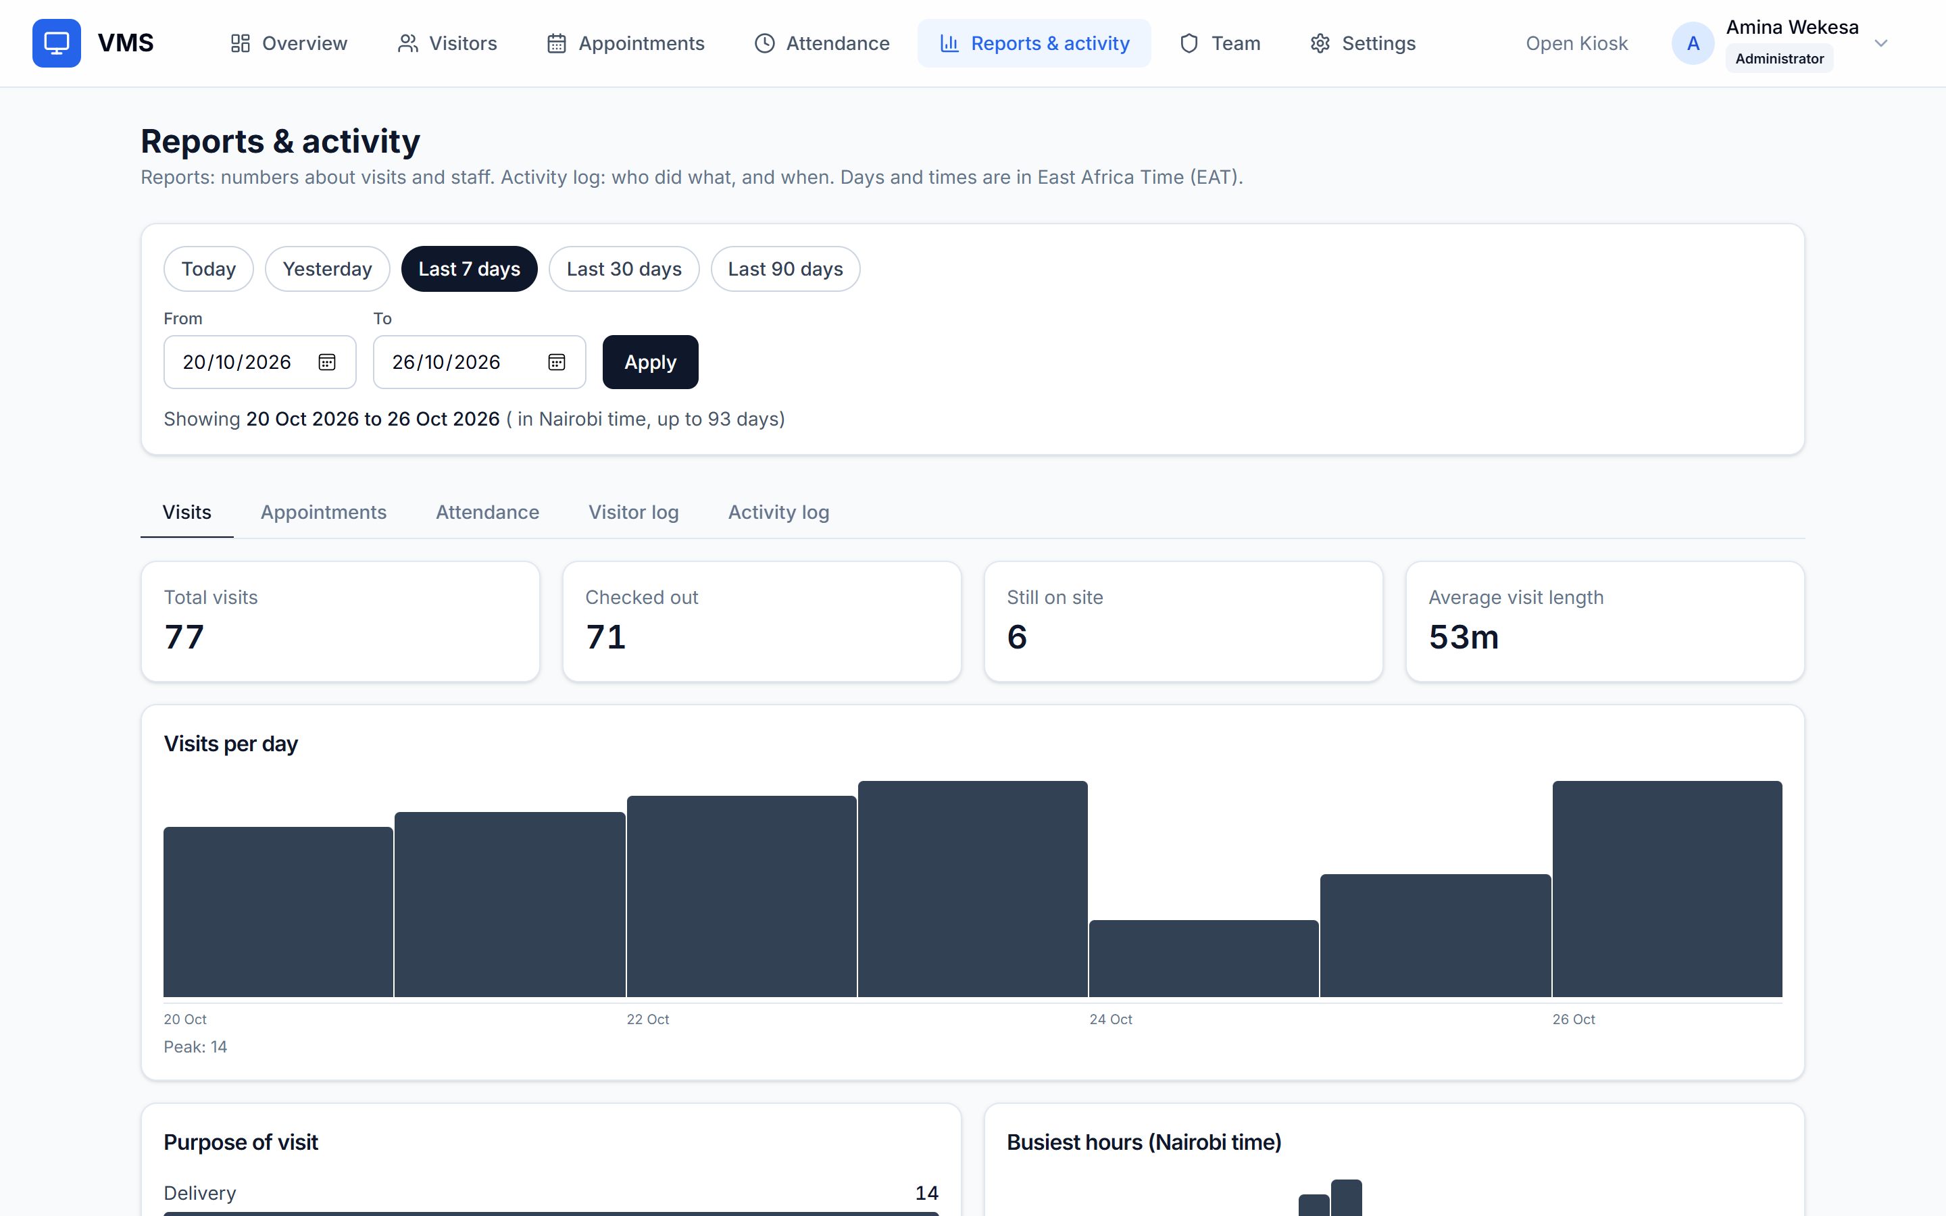Click the From date field 20/10/2026
Viewport: 1946px width, 1216px height.
[x=259, y=362]
